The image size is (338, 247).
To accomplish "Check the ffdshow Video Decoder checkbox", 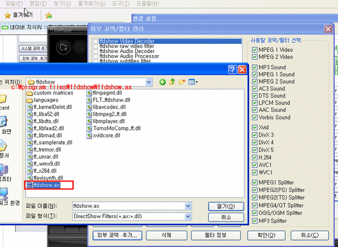I will [96, 41].
